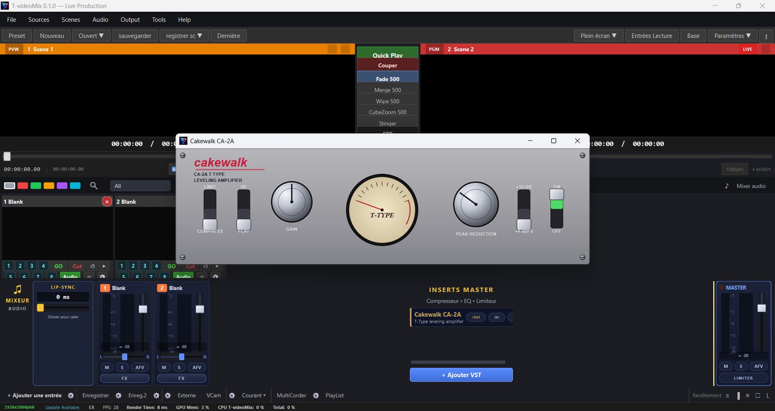Toggle the +10 GR meter switch
The width and height of the screenshot is (775, 411).
tap(524, 210)
